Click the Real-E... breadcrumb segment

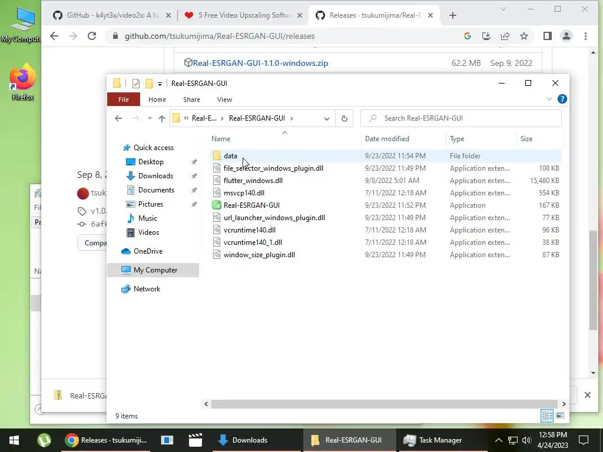(204, 118)
